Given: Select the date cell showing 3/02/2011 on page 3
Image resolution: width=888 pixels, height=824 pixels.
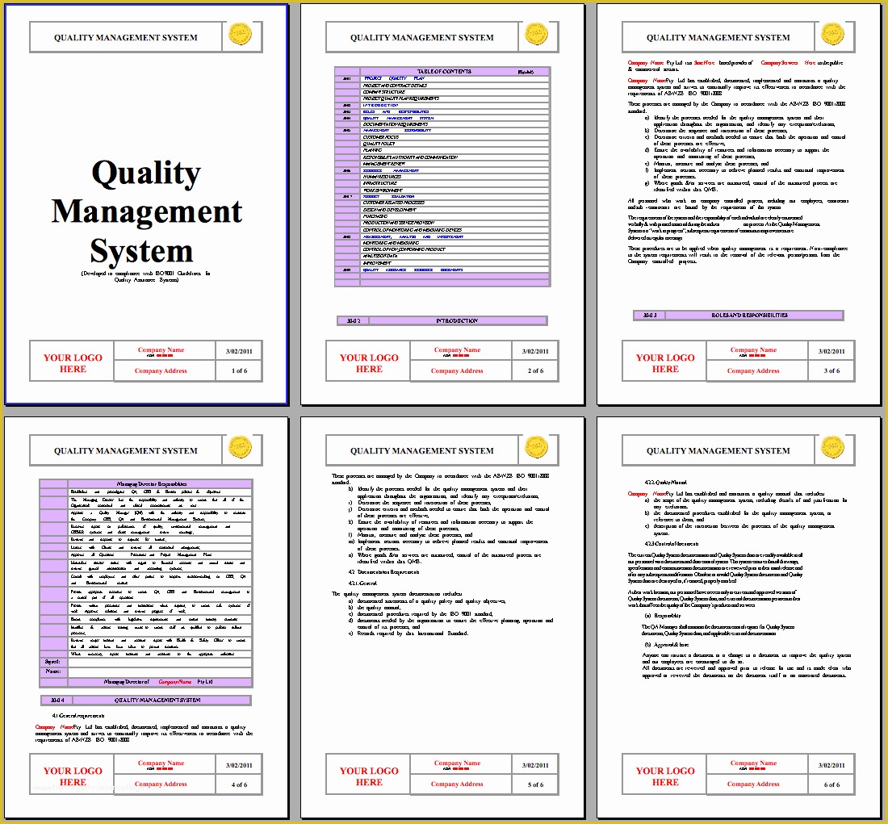Looking at the screenshot, I should (x=832, y=349).
